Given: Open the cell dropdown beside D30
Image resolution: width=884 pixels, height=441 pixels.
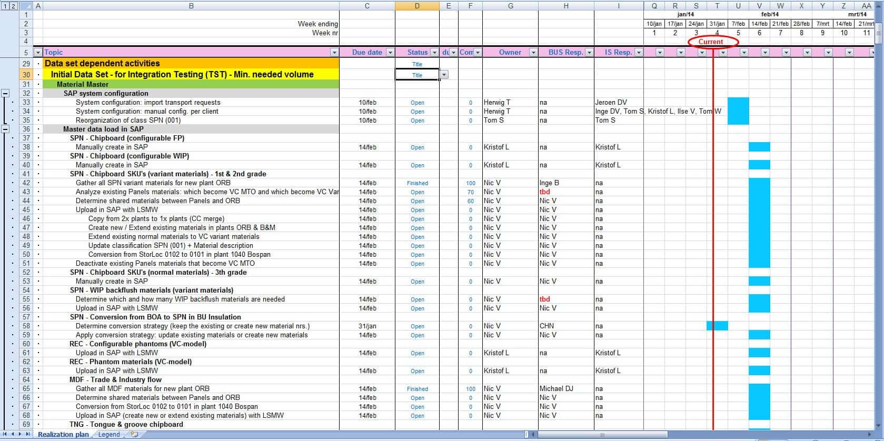Looking at the screenshot, I should (x=444, y=75).
